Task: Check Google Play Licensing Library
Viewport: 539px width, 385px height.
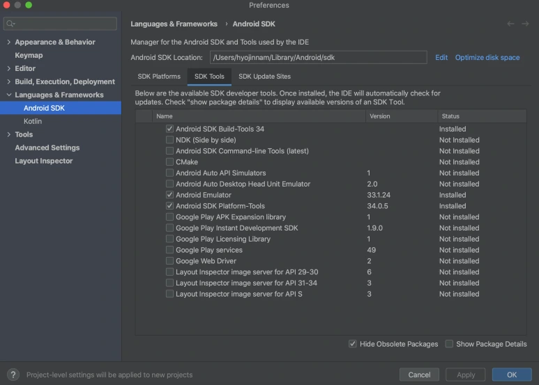Action: (169, 239)
